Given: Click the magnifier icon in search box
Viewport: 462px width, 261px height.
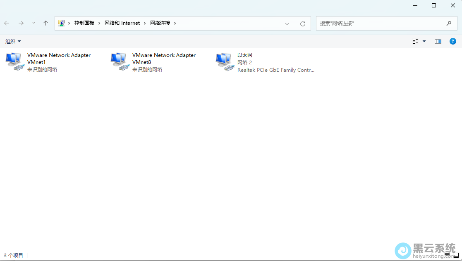Looking at the screenshot, I should (x=449, y=24).
